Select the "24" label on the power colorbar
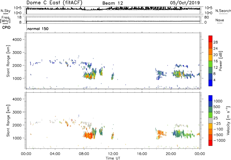This screenshot has height=160, width=231. (x=215, y=49)
